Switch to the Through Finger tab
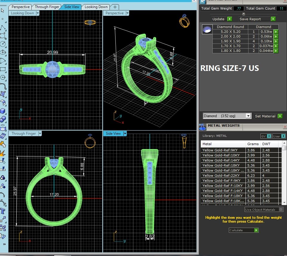287x256 pixels. (47, 7)
